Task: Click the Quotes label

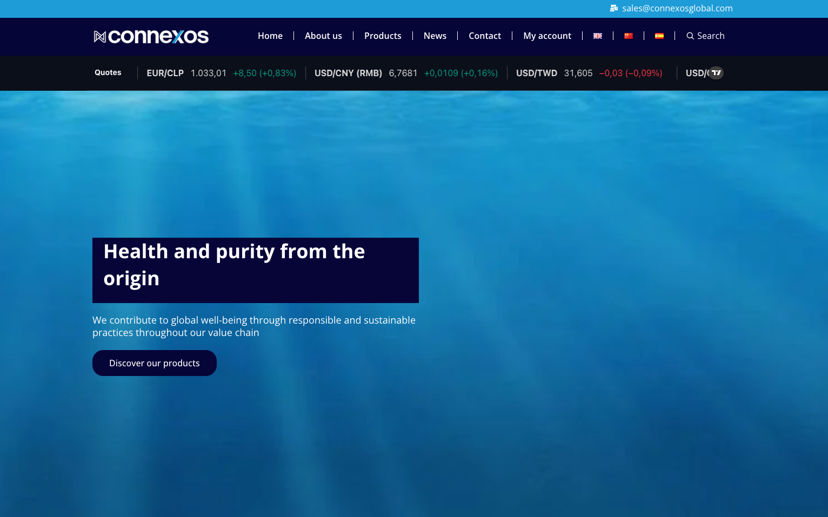Action: click(x=108, y=72)
